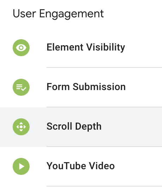Pick the trigger with lines and checkmark symbol

[81, 87]
